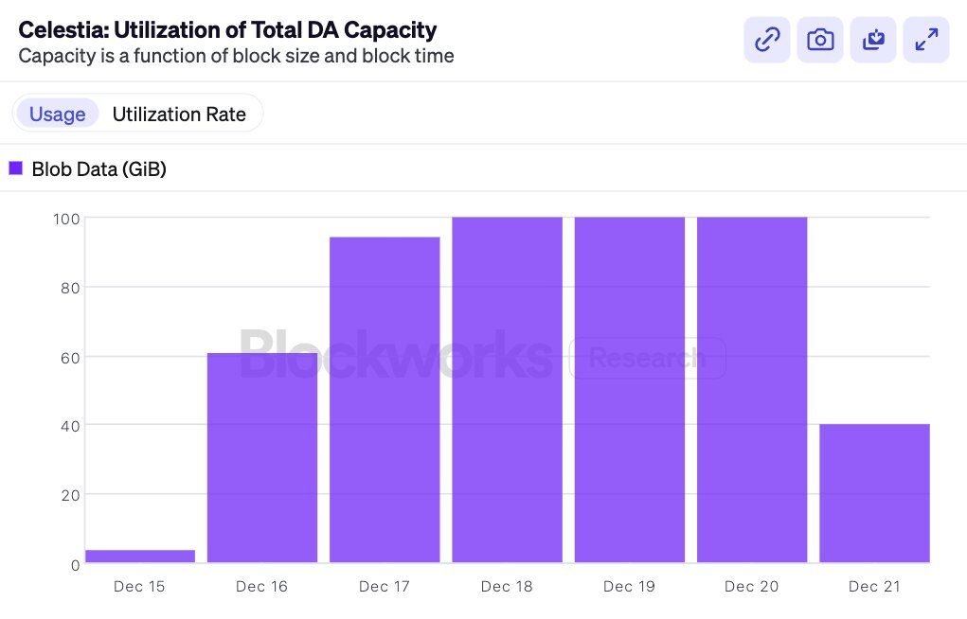Switch to Utilization Rate tab
This screenshot has width=967, height=619.
tap(179, 115)
